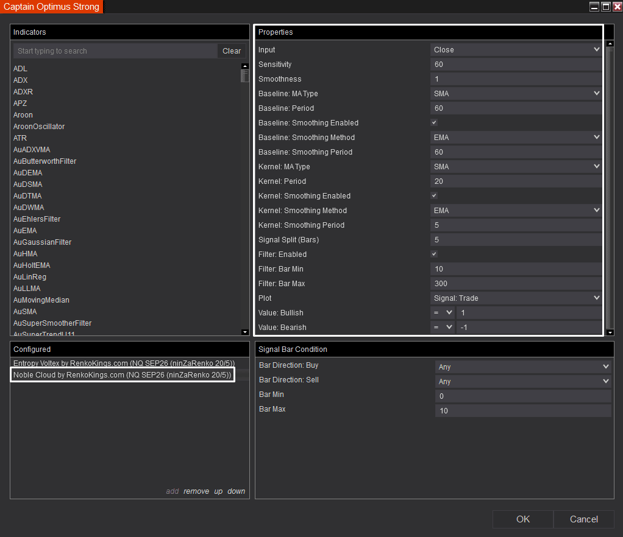
Task: Toggle Filter: Enabled checkbox
Action: [434, 254]
